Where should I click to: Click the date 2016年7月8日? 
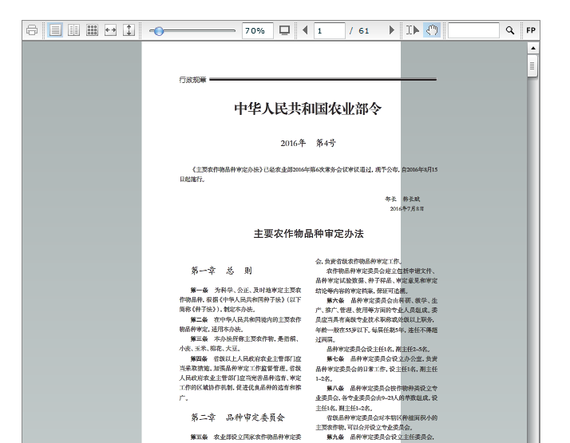pyautogui.click(x=407, y=208)
